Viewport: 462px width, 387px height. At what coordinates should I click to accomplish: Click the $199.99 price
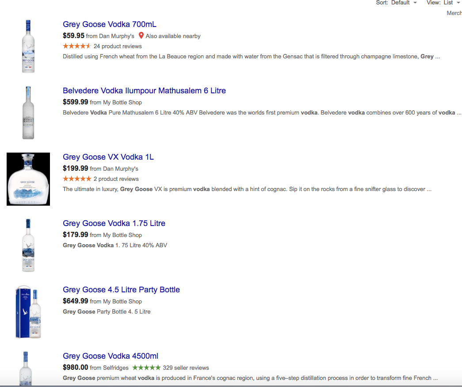click(76, 169)
